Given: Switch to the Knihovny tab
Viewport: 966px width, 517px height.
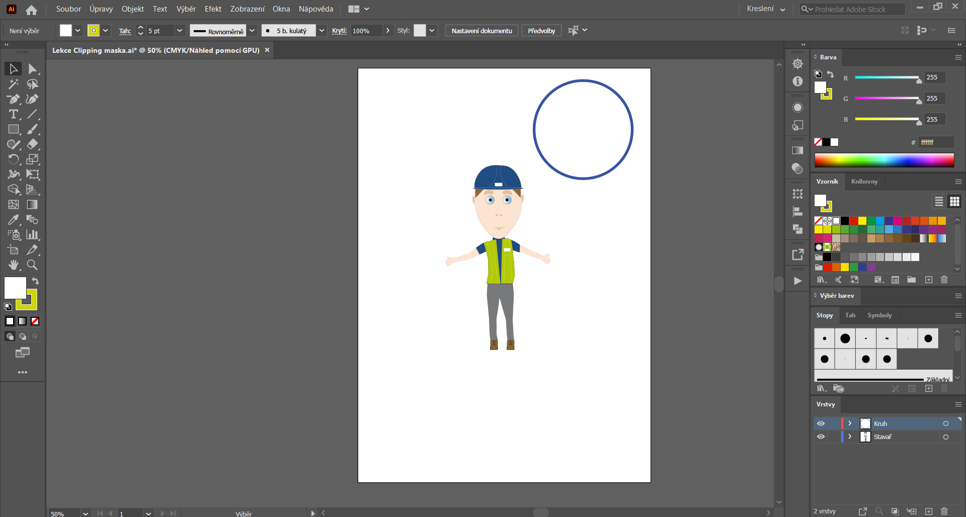Looking at the screenshot, I should (x=864, y=182).
